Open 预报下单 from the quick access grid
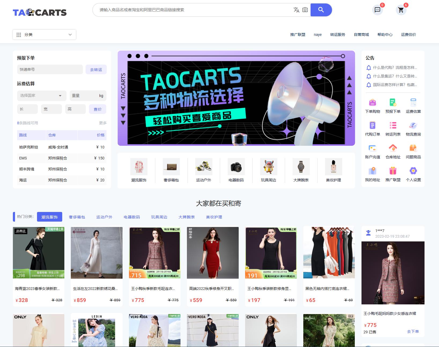 click(393, 102)
